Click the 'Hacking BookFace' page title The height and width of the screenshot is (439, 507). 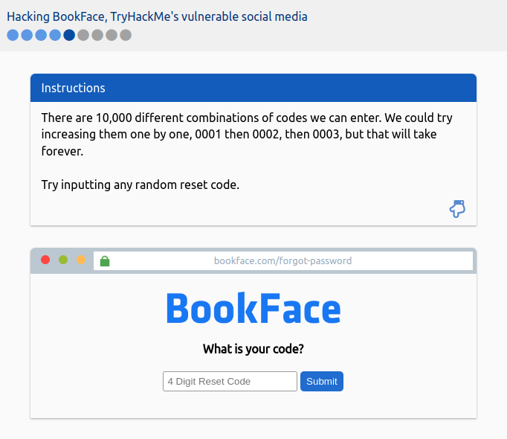coord(157,16)
